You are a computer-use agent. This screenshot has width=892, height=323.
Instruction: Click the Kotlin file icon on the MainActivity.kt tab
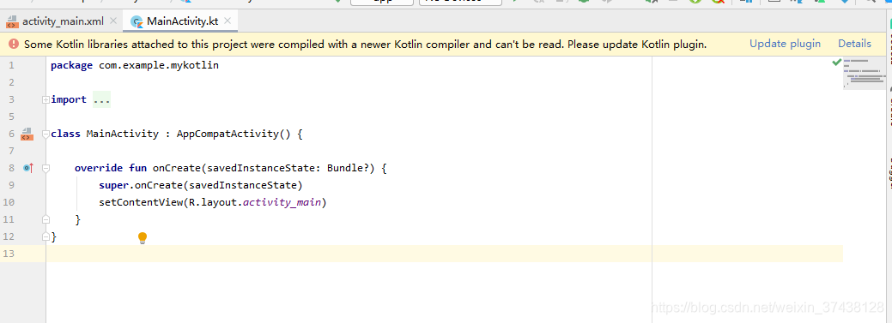point(137,21)
